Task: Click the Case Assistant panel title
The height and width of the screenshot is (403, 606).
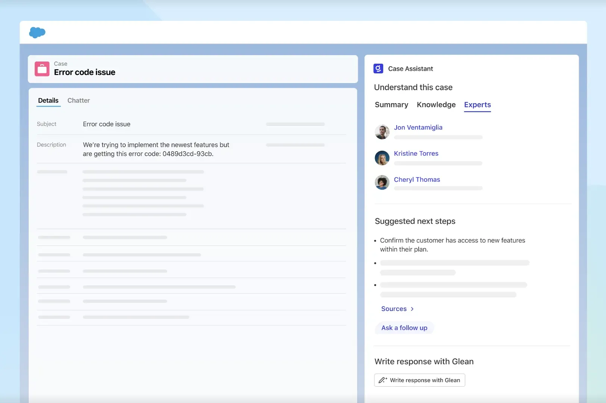Action: point(410,69)
